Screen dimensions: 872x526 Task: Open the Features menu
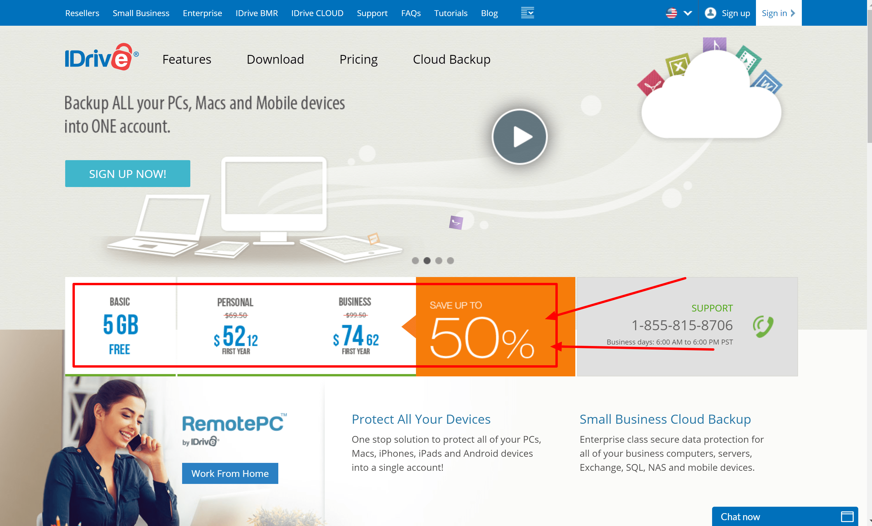187,59
